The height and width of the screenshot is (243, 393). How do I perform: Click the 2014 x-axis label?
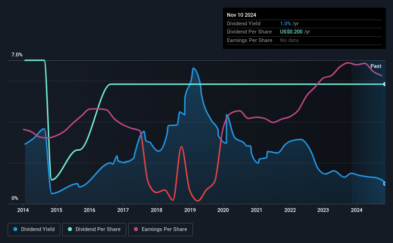(23, 210)
